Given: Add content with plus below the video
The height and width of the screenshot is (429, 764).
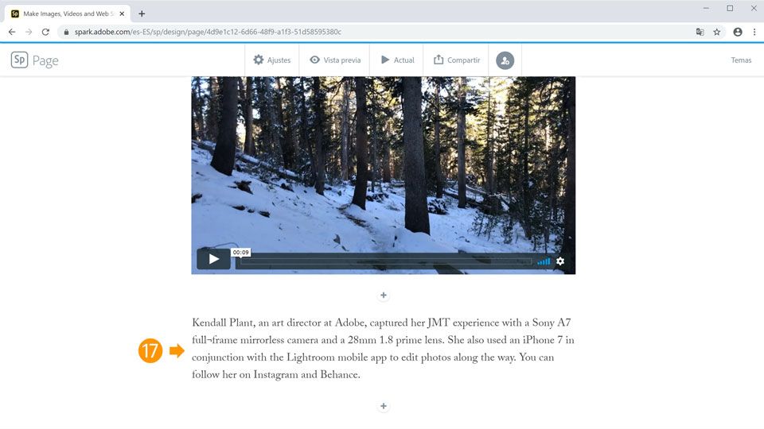Looking at the screenshot, I should (384, 296).
